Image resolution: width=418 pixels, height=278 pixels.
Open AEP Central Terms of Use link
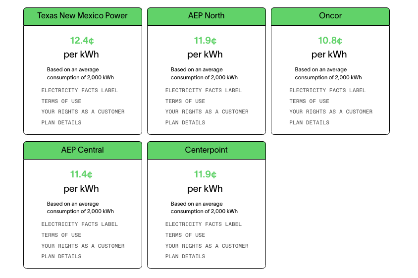coord(61,235)
